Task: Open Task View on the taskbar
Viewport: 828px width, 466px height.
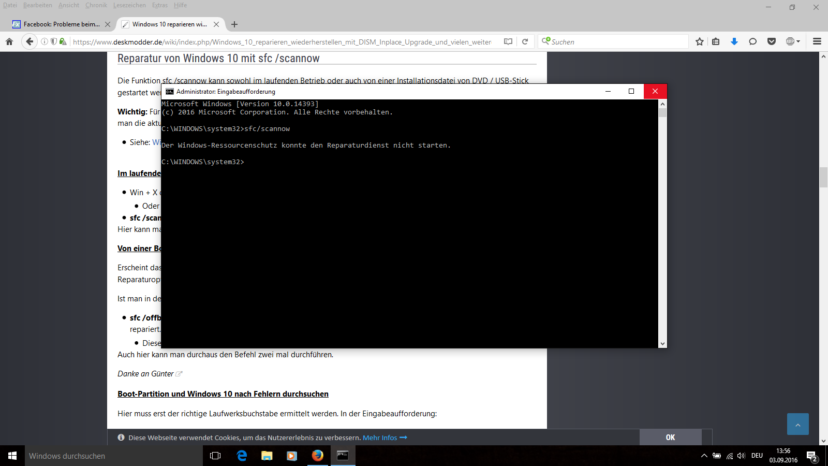Action: [215, 456]
